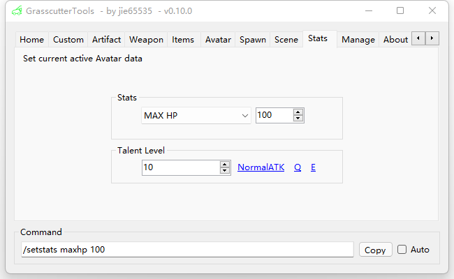This screenshot has height=279, width=454.
Task: Click the GrasscutterTools app icon in title bar
Action: 17,10
